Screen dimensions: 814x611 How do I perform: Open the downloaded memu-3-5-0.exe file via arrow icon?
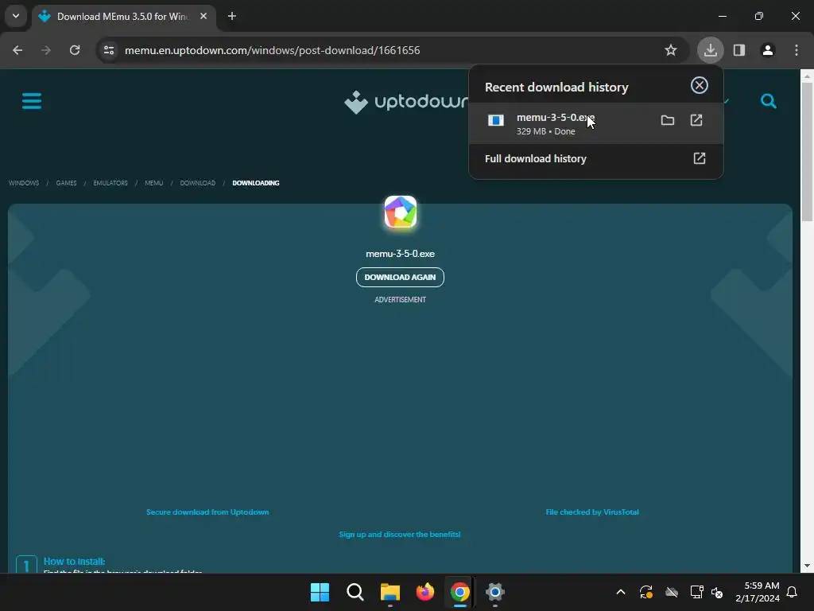pos(696,121)
